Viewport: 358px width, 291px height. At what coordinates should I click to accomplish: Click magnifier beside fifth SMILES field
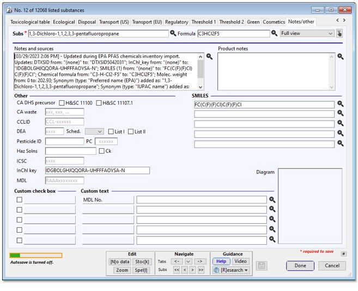[341, 143]
